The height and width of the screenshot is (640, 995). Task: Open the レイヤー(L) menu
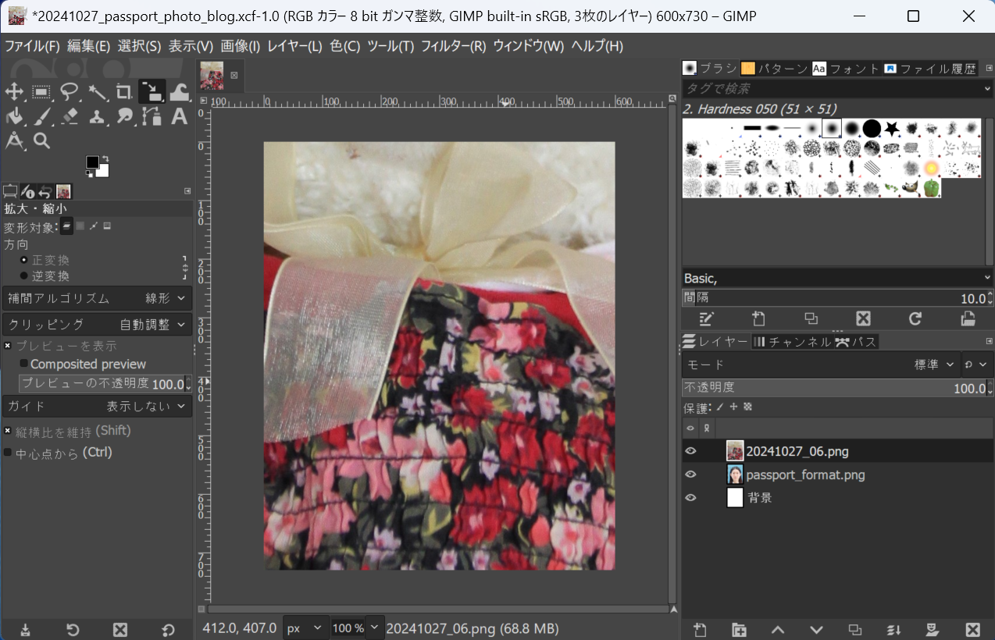point(294,46)
